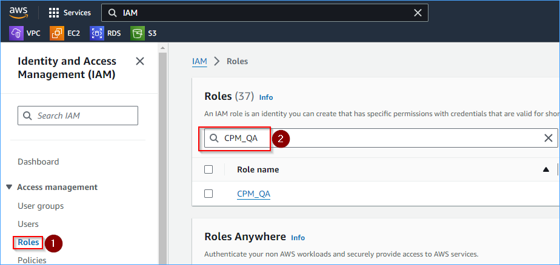The height and width of the screenshot is (265, 560).
Task: Open the AWS home logo
Action: [19, 13]
